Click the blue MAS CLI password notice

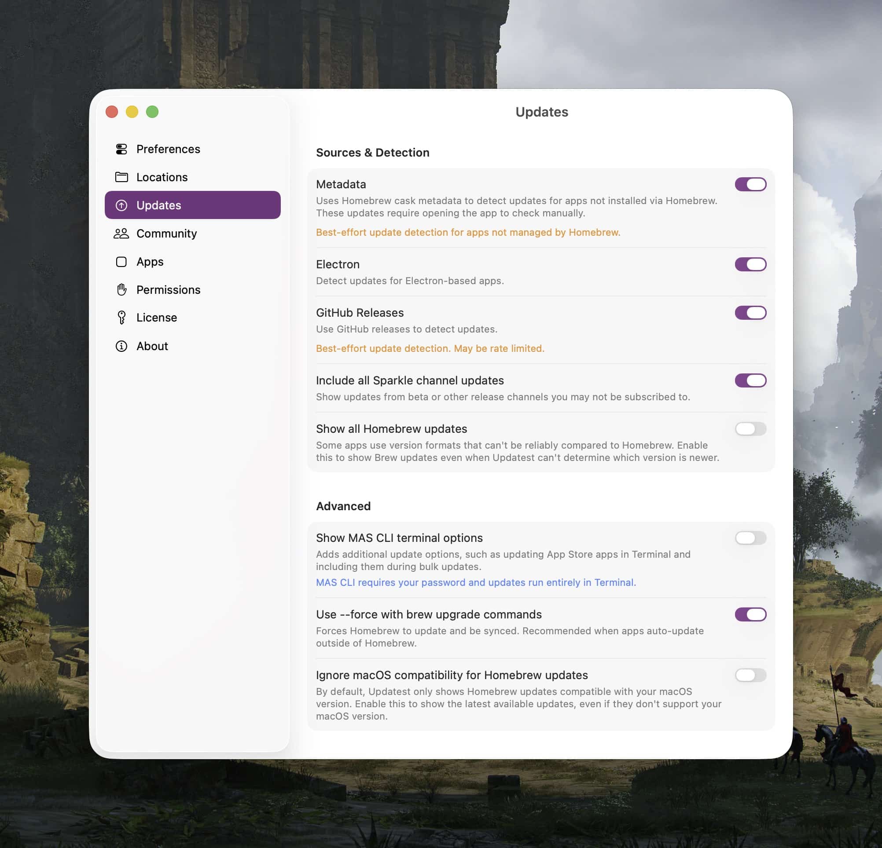point(476,582)
